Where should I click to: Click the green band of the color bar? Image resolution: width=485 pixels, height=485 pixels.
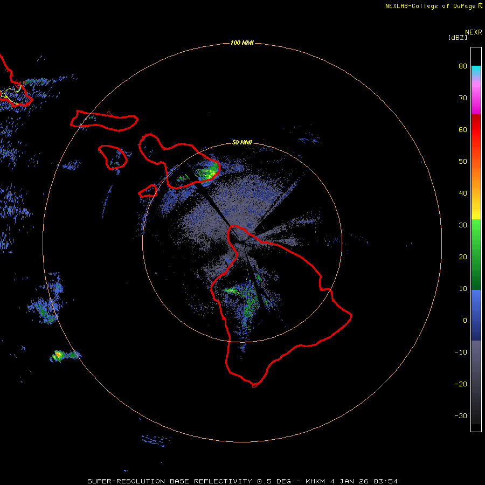coord(476,254)
